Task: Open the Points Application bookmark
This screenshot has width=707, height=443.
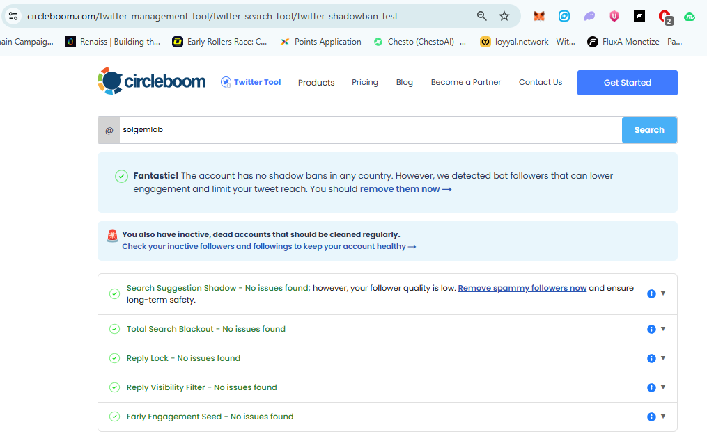Action: coord(320,42)
